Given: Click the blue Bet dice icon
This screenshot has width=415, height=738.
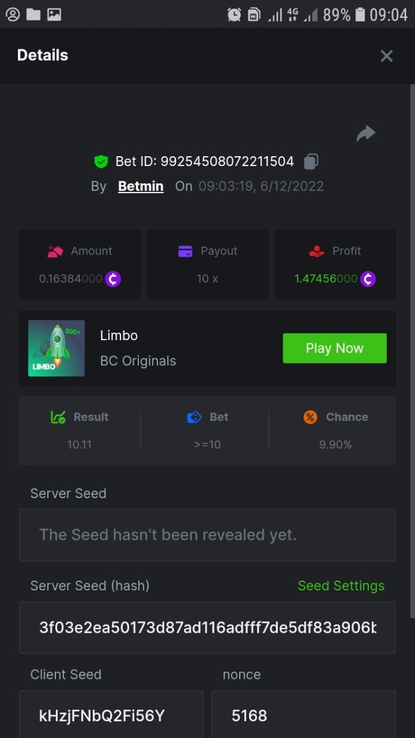Looking at the screenshot, I should click(x=194, y=417).
